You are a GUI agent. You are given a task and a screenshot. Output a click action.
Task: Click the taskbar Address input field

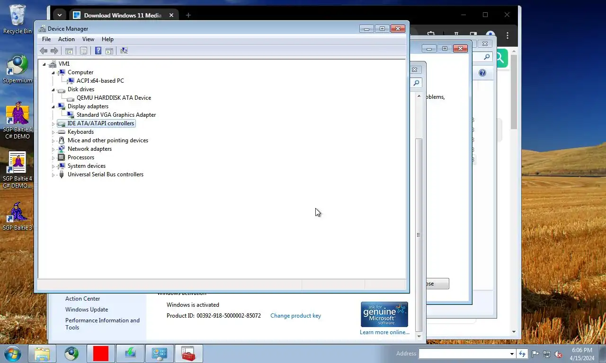pyautogui.click(x=464, y=354)
